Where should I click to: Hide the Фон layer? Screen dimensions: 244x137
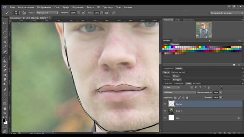point(165,118)
